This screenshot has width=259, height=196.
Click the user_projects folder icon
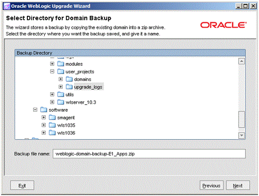61,71
